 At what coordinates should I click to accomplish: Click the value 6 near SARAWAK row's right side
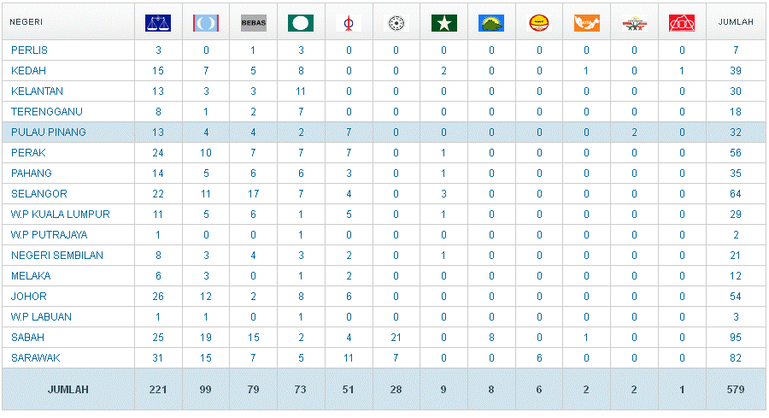pyautogui.click(x=539, y=358)
